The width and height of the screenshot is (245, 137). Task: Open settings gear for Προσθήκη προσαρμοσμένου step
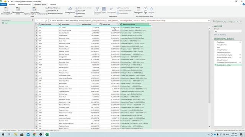point(240,62)
